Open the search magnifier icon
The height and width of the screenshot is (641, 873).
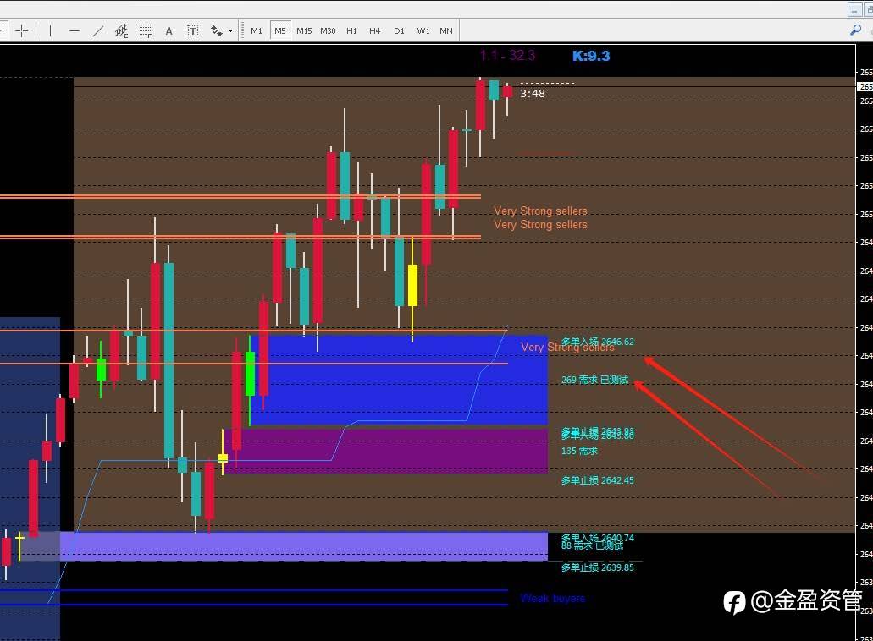(x=856, y=30)
